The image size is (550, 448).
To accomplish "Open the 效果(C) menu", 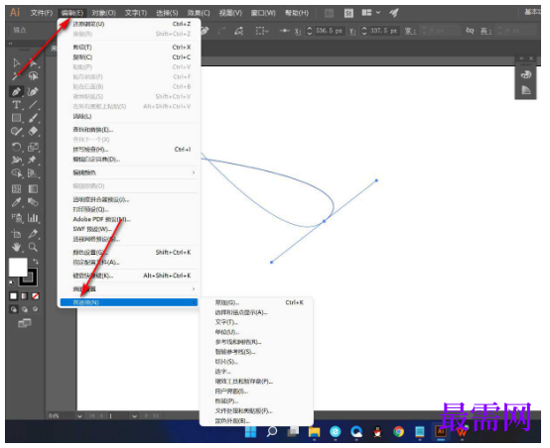I will point(199,13).
